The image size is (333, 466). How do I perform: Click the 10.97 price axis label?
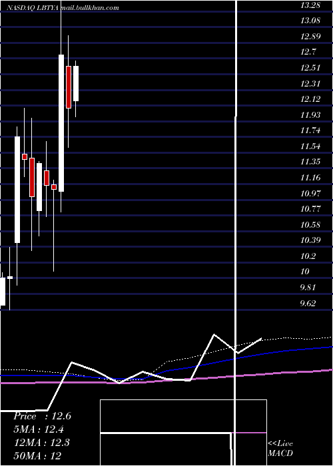coord(310,194)
